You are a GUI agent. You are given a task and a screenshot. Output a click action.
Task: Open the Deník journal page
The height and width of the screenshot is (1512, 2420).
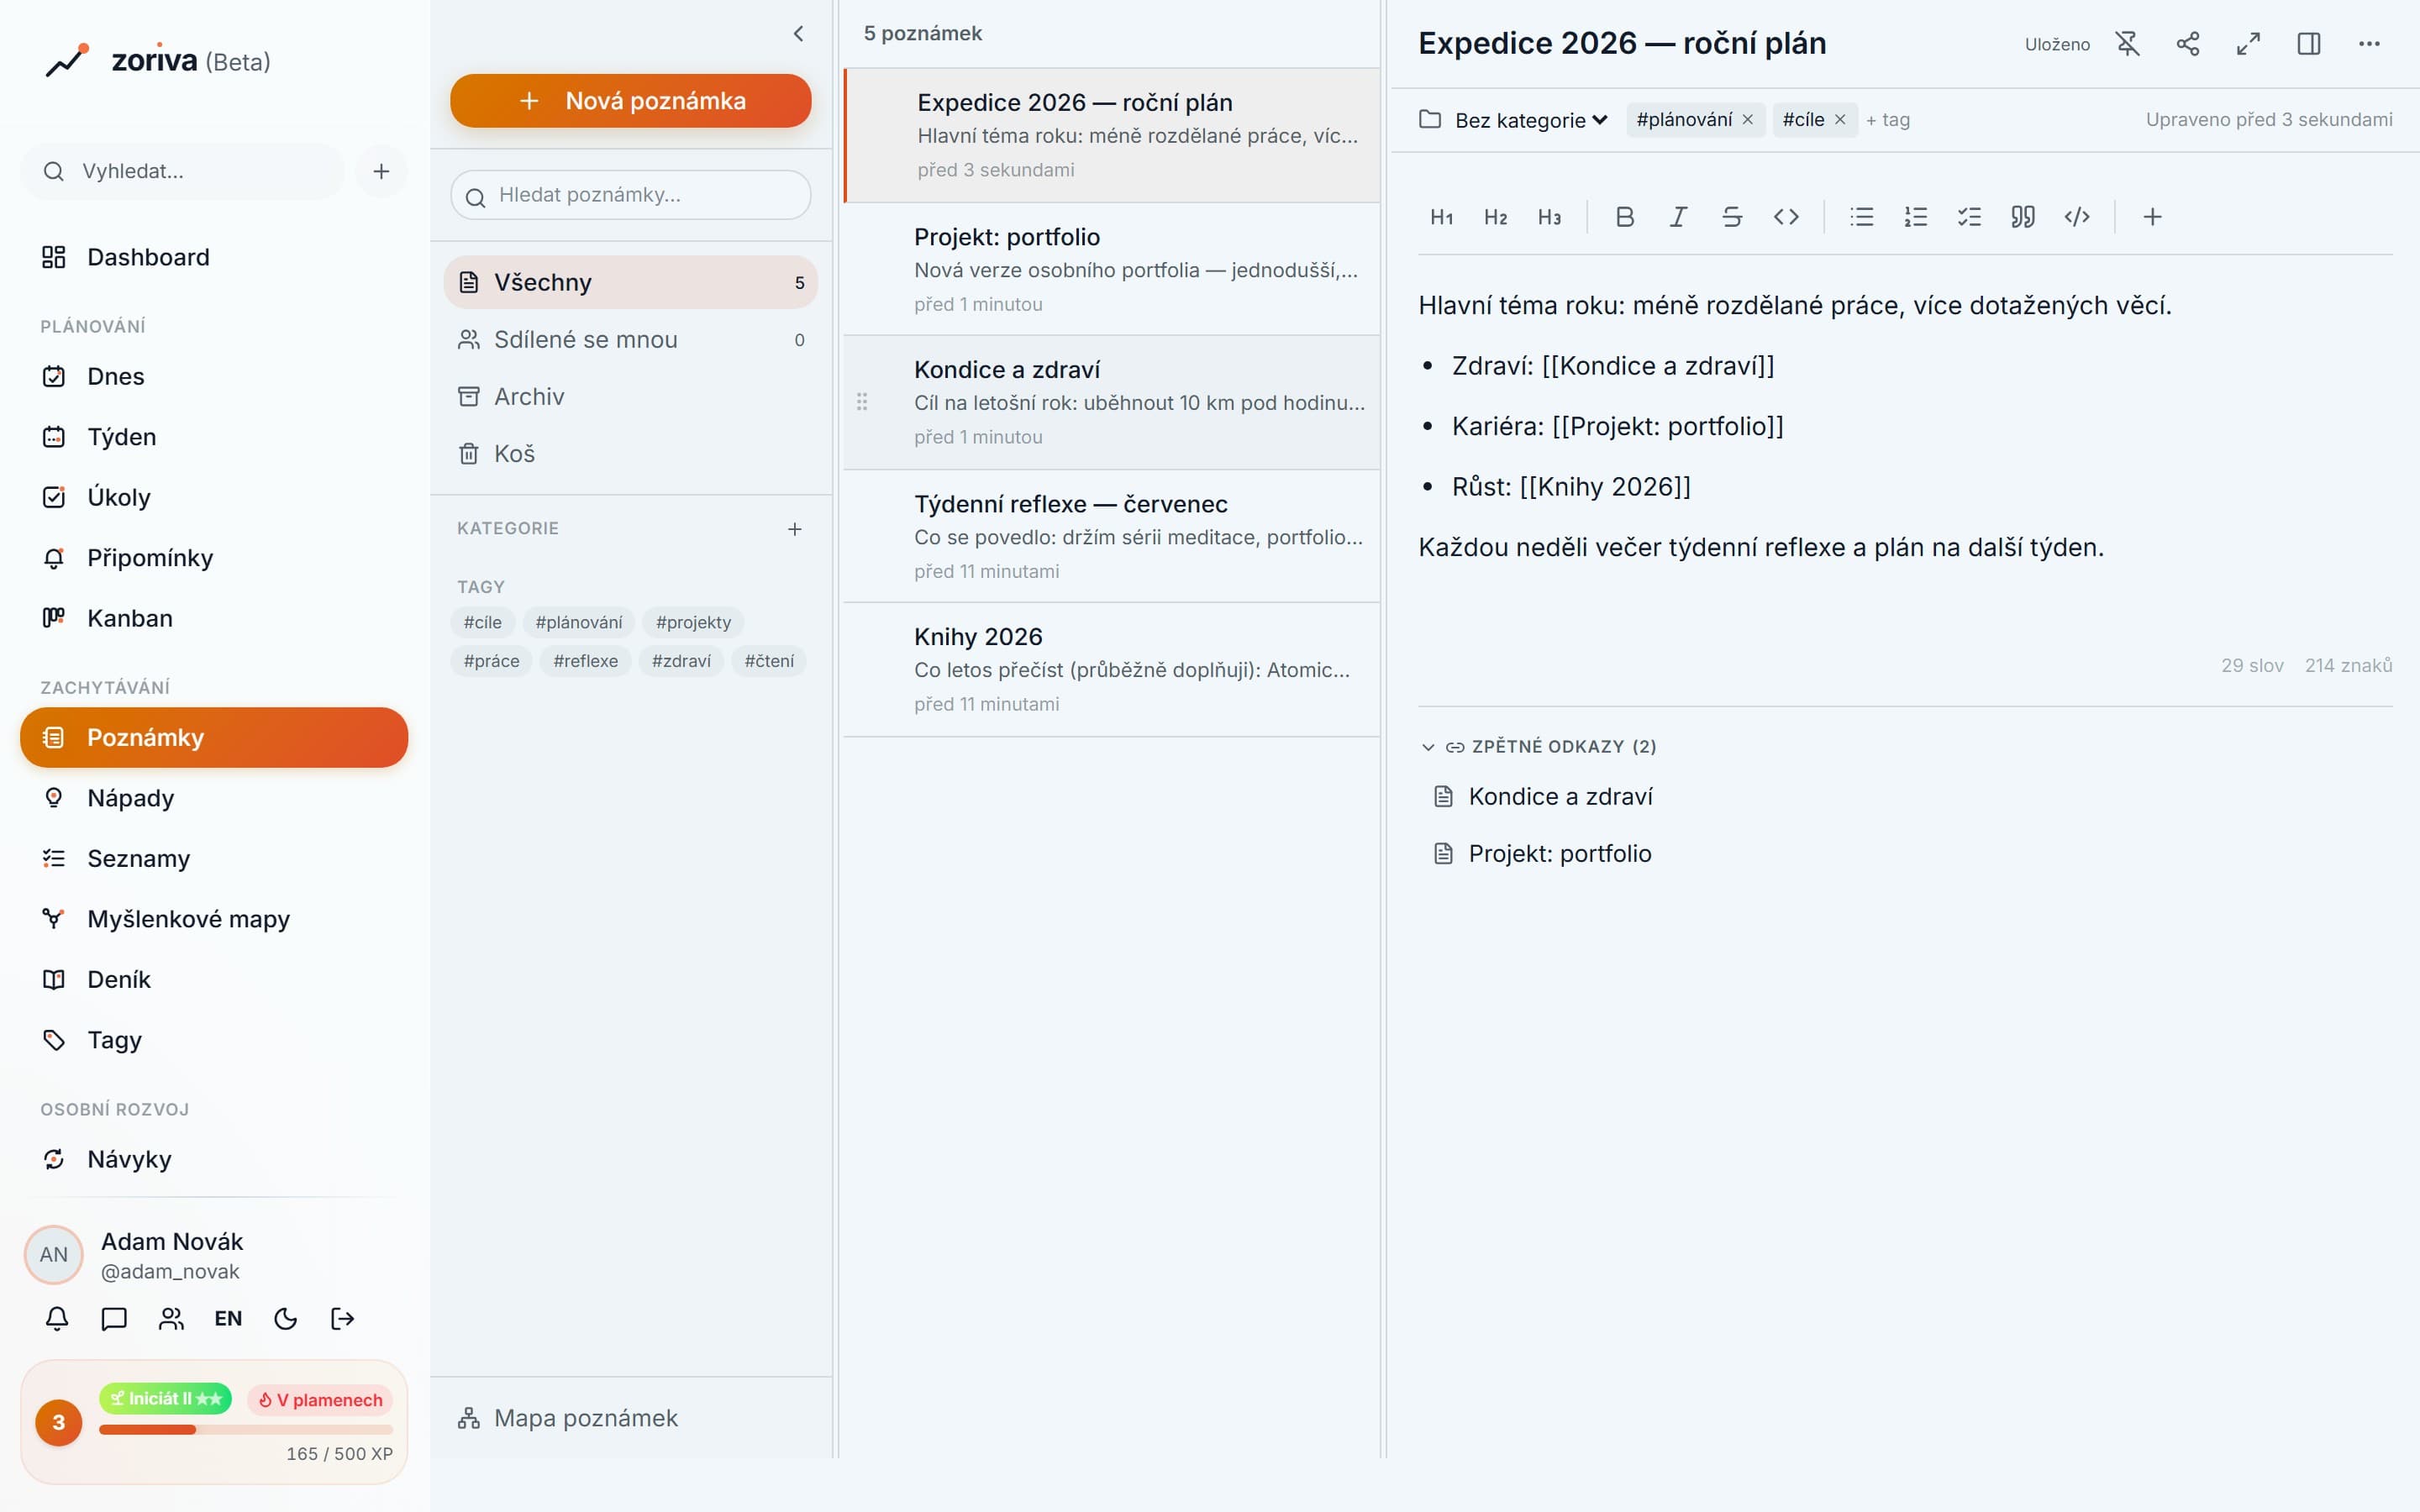click(214, 980)
